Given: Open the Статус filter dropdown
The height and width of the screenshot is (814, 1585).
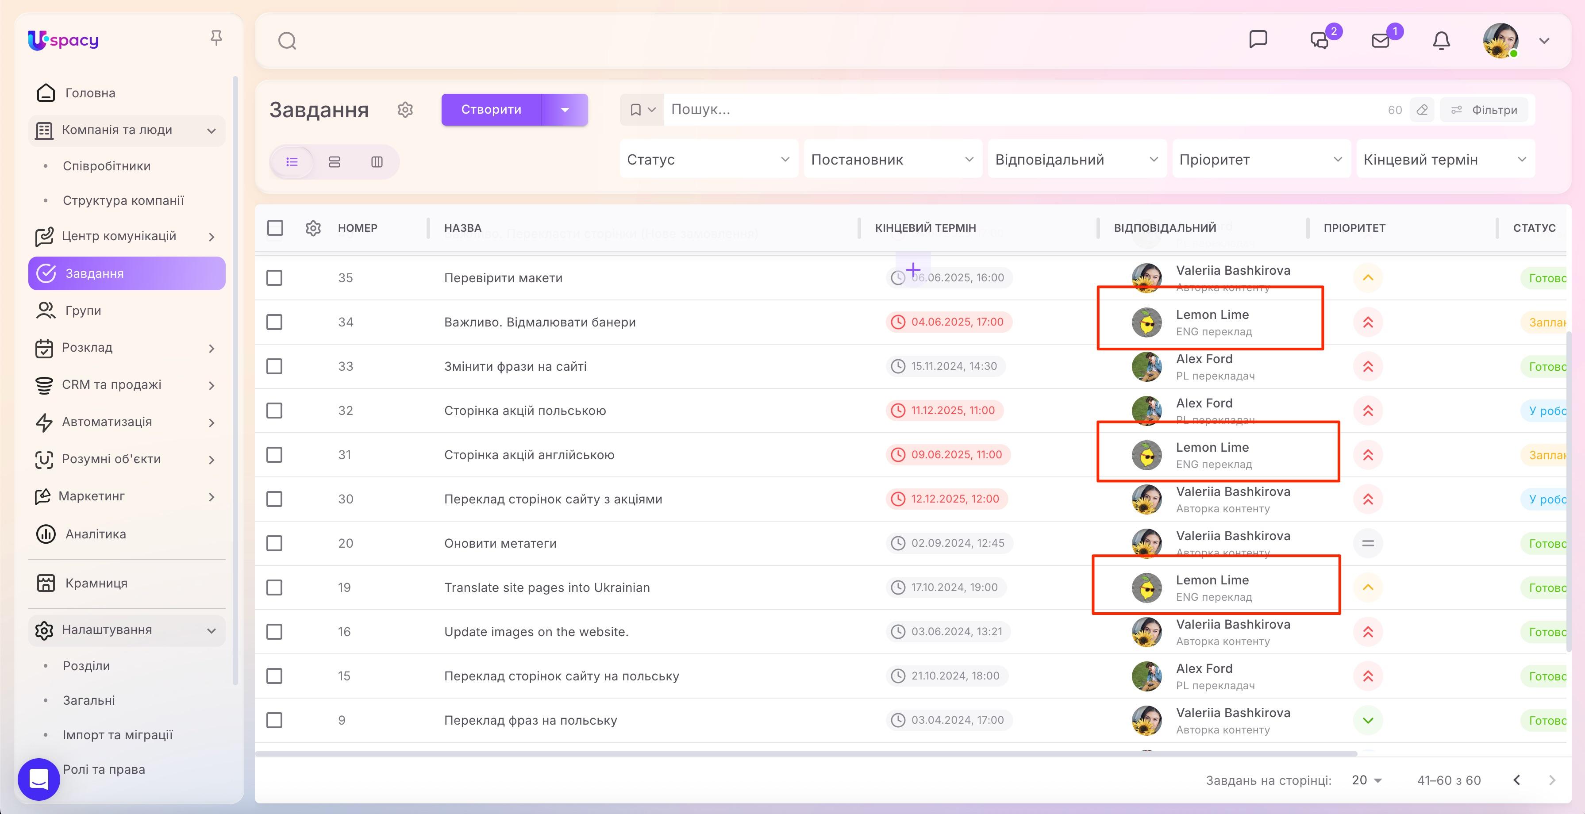Looking at the screenshot, I should (708, 159).
